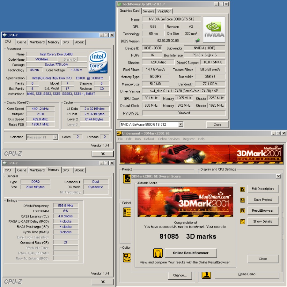
Task: Click the 3DMark2001 banner image
Action: point(202,154)
